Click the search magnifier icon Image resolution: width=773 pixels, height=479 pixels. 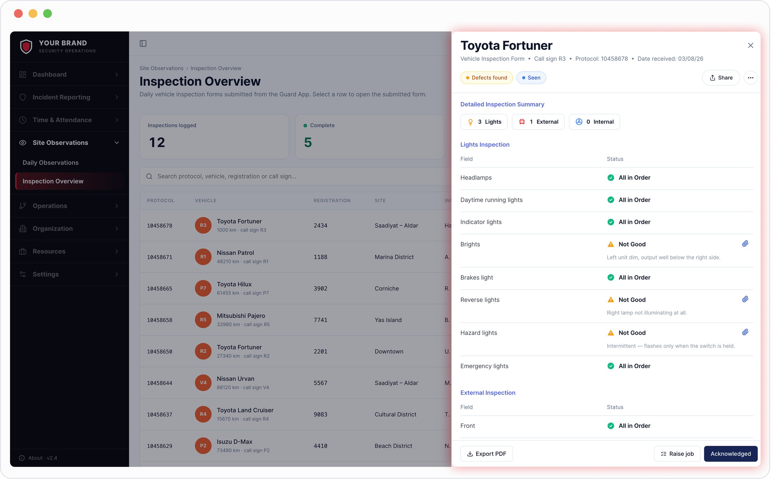pyautogui.click(x=149, y=176)
